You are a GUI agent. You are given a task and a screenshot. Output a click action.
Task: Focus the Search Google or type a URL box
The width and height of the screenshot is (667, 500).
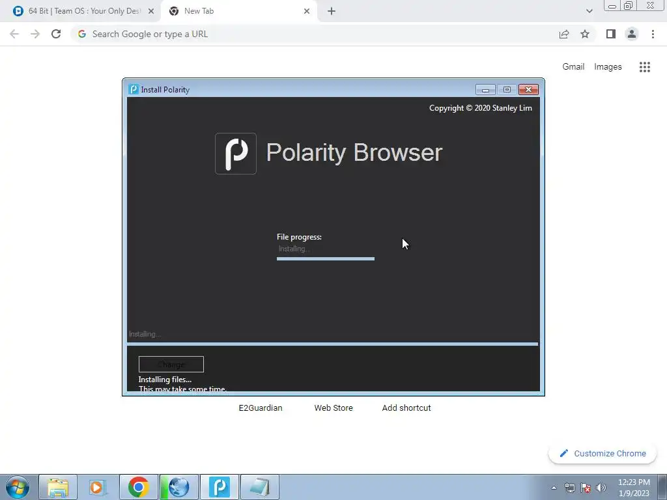tap(315, 34)
